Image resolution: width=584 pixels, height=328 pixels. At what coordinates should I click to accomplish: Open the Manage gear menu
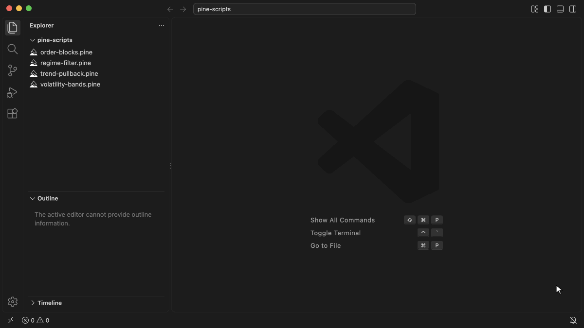(13, 302)
